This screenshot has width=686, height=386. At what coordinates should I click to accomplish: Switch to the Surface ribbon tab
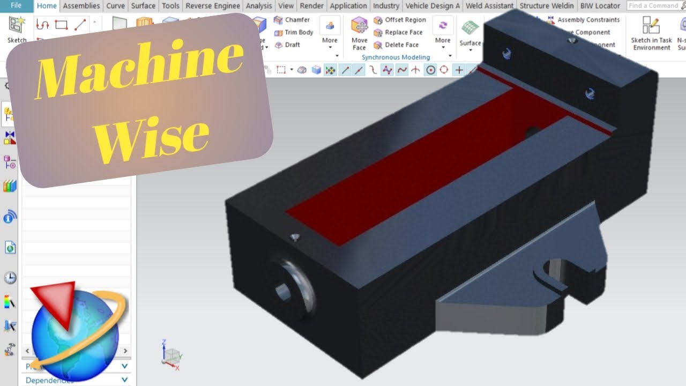(143, 6)
